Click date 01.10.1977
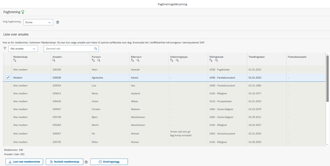Screen dimensions: 330x166 (x=255, y=93)
